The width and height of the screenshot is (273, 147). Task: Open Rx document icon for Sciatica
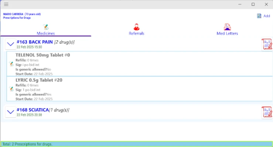pyautogui.click(x=266, y=112)
